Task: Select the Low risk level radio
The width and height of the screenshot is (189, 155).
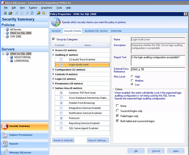Action: 132,84
